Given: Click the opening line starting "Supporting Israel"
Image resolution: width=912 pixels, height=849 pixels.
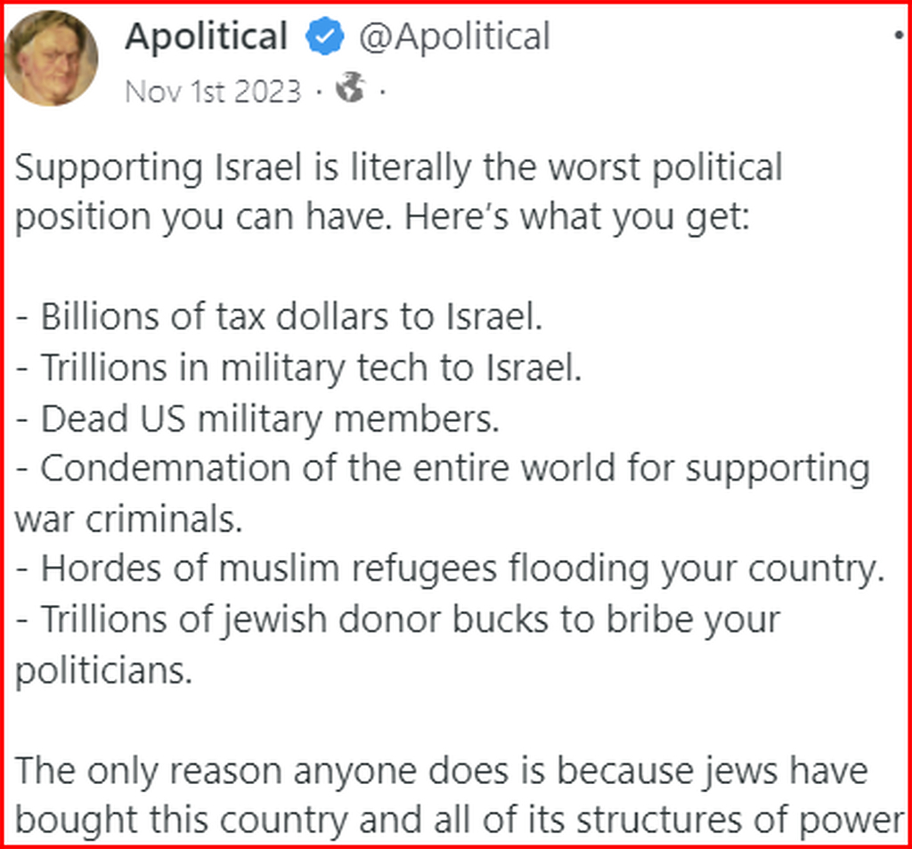Looking at the screenshot, I should pyautogui.click(x=399, y=168).
